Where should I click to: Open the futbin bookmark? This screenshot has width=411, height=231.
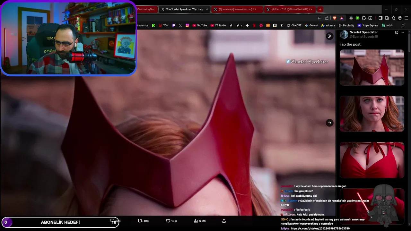coord(387,25)
